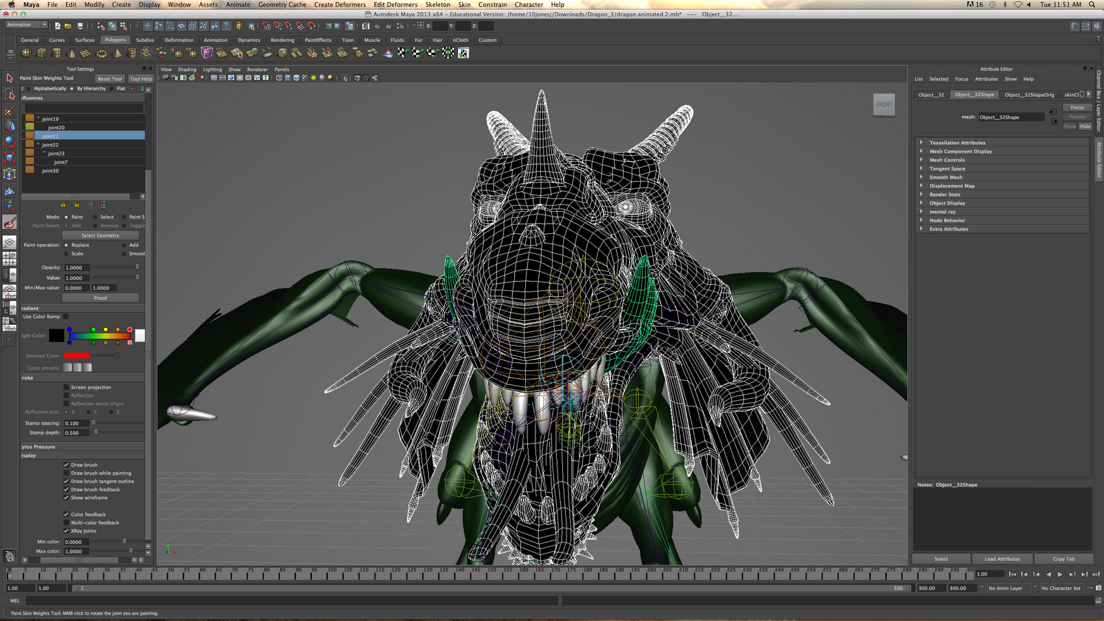Toggle the XRay Joints checkbox
Viewport: 1104px width, 621px height.
[66, 531]
